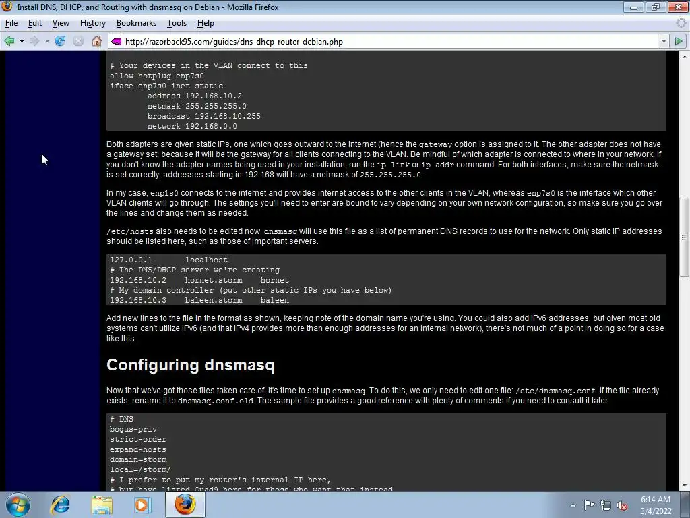Open the History menu

point(93,23)
